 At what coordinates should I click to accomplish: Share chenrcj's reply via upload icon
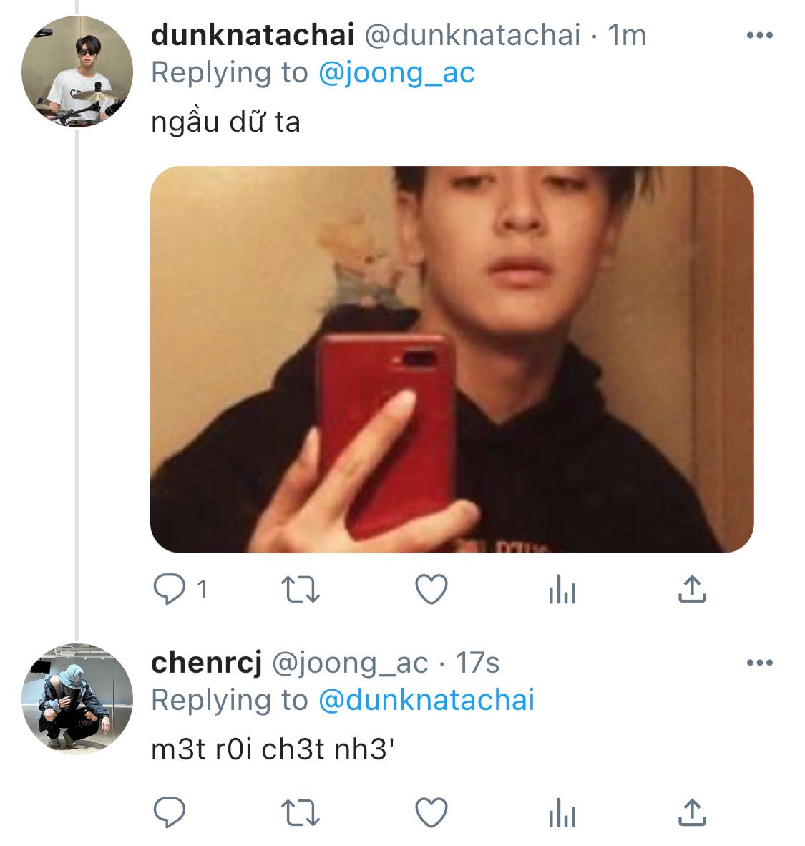[692, 812]
